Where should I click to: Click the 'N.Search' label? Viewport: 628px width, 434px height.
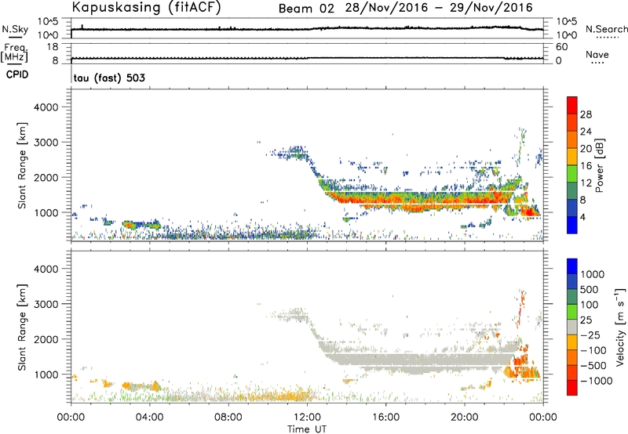[606, 29]
